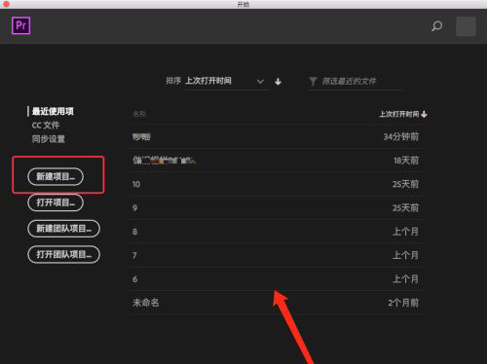Expand sort options chevron
This screenshot has width=487, height=364.
[260, 82]
